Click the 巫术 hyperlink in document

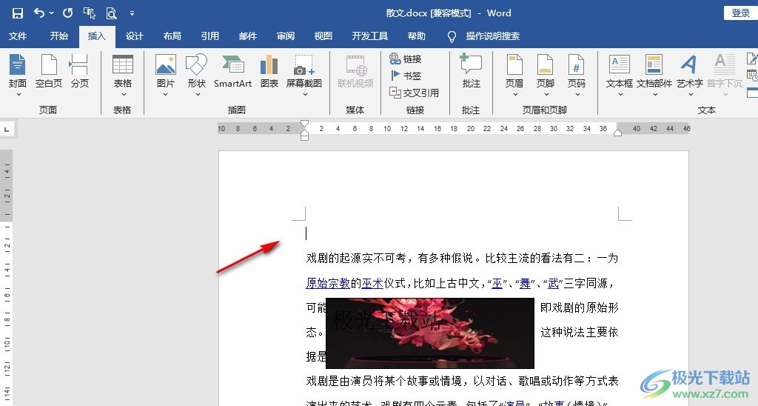[372, 283]
